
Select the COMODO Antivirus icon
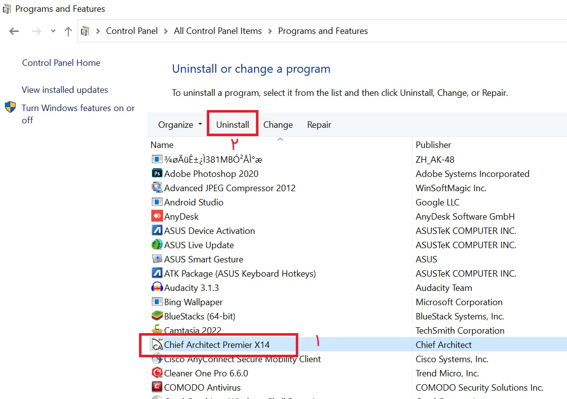coord(157,387)
